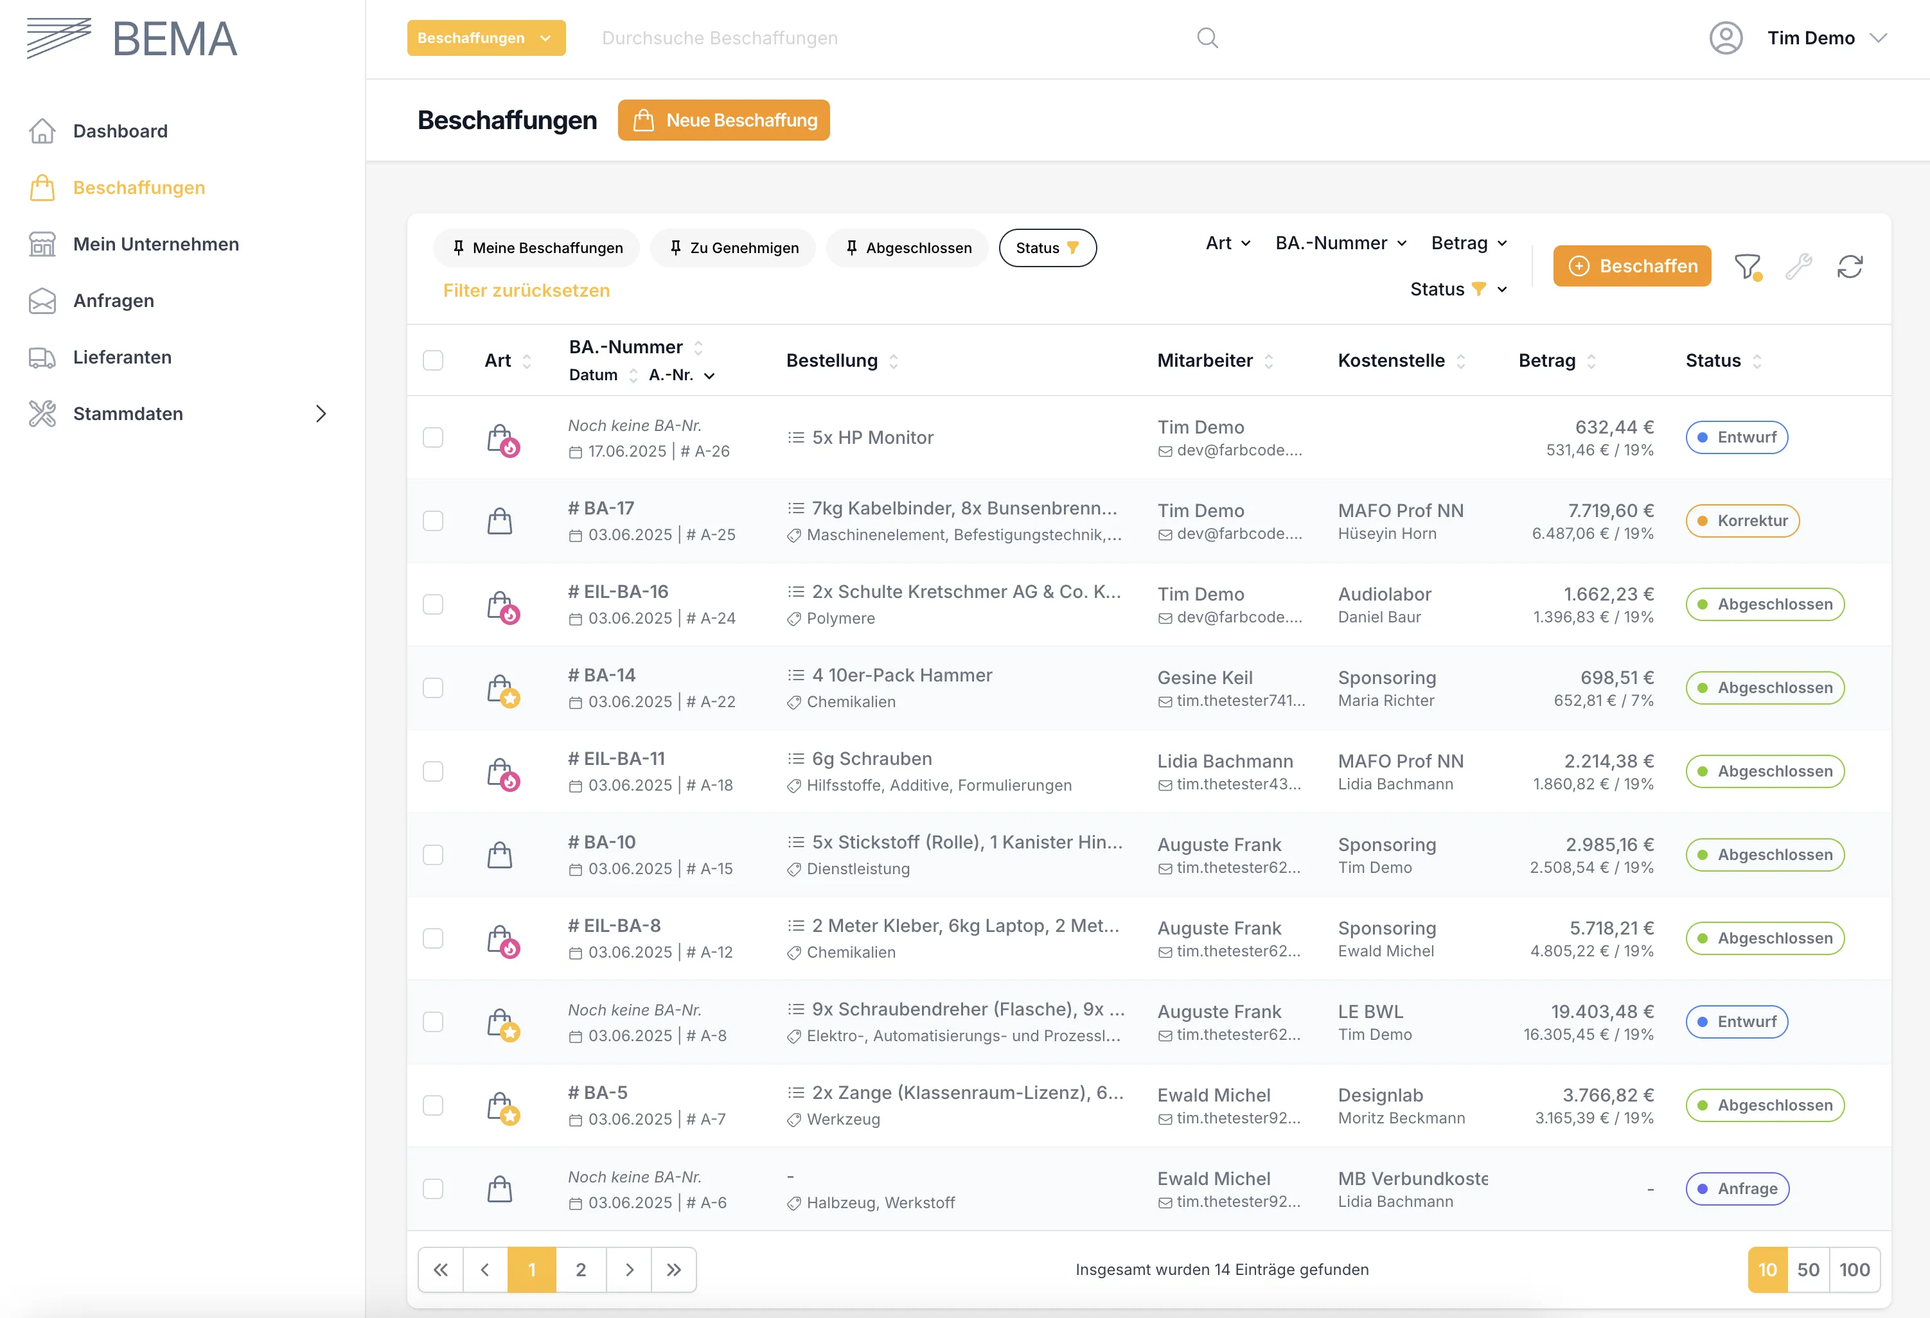Screen dimensions: 1930x1318
Task: Click the Lieferanten truck icon
Action: coord(42,357)
